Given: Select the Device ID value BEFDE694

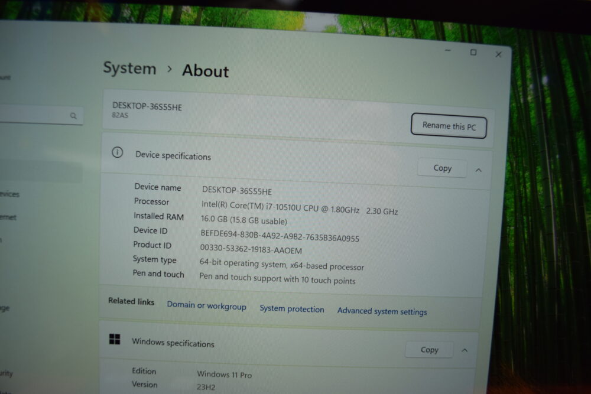Looking at the screenshot, I should (280, 236).
